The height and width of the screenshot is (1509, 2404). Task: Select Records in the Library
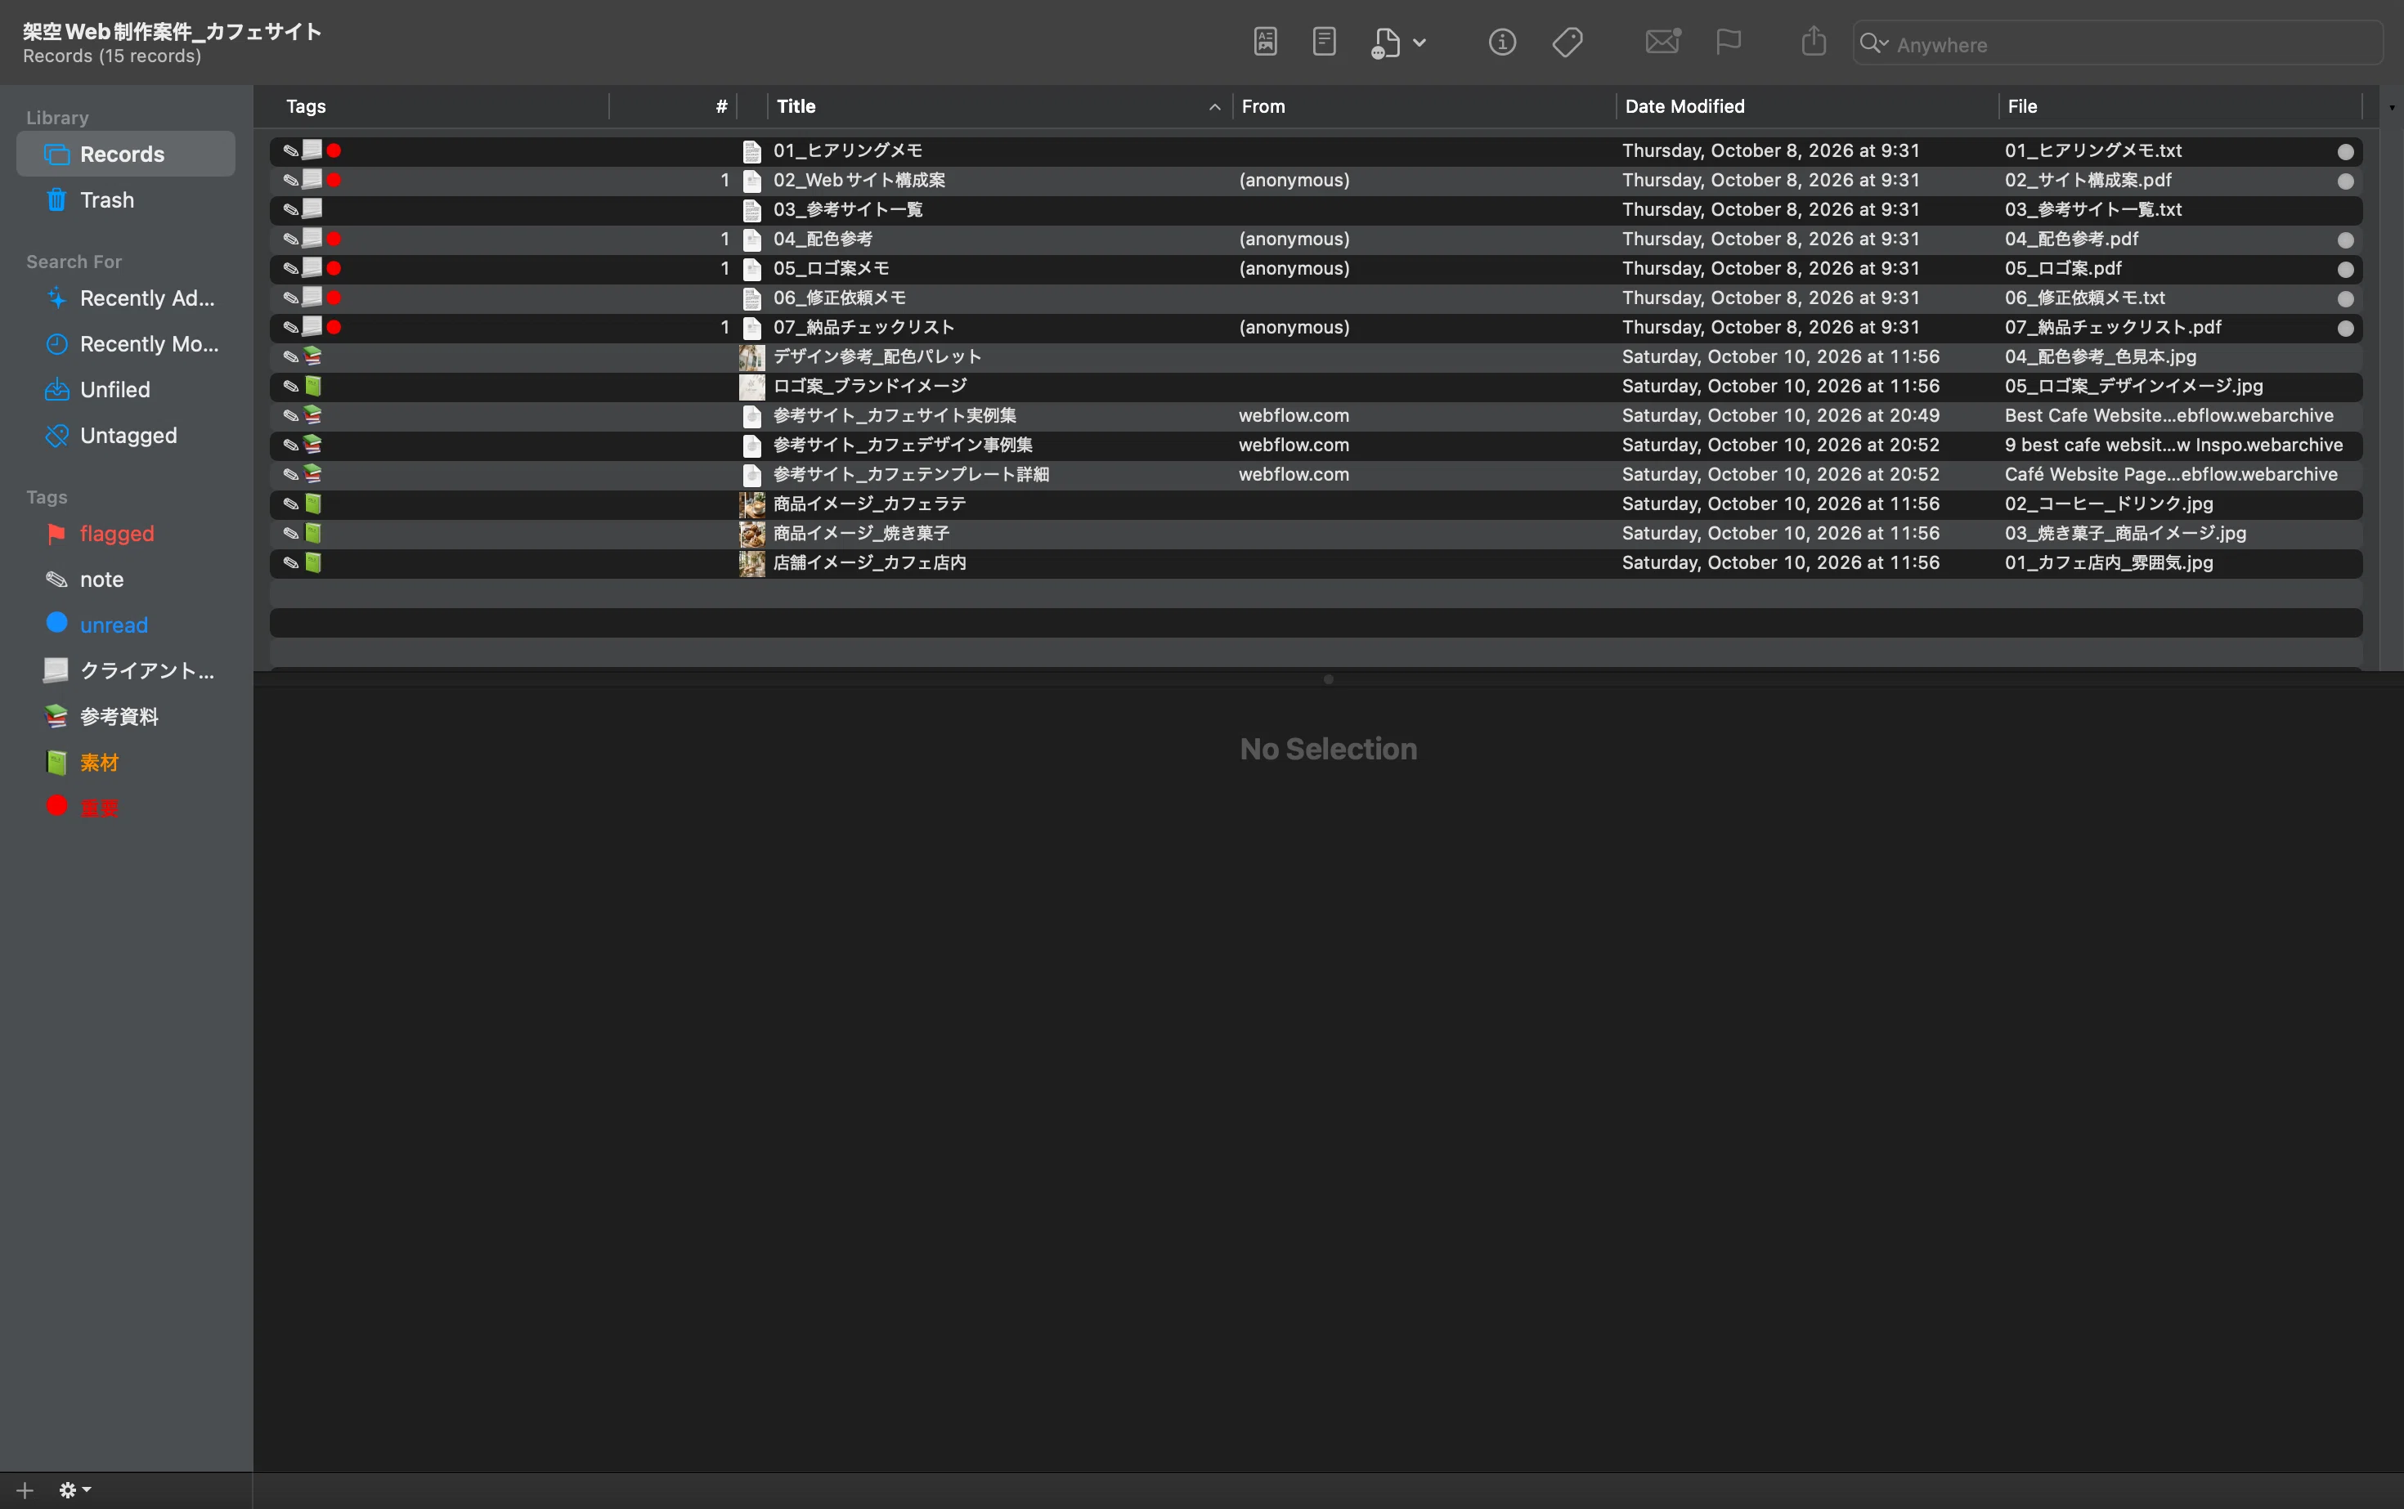126,154
